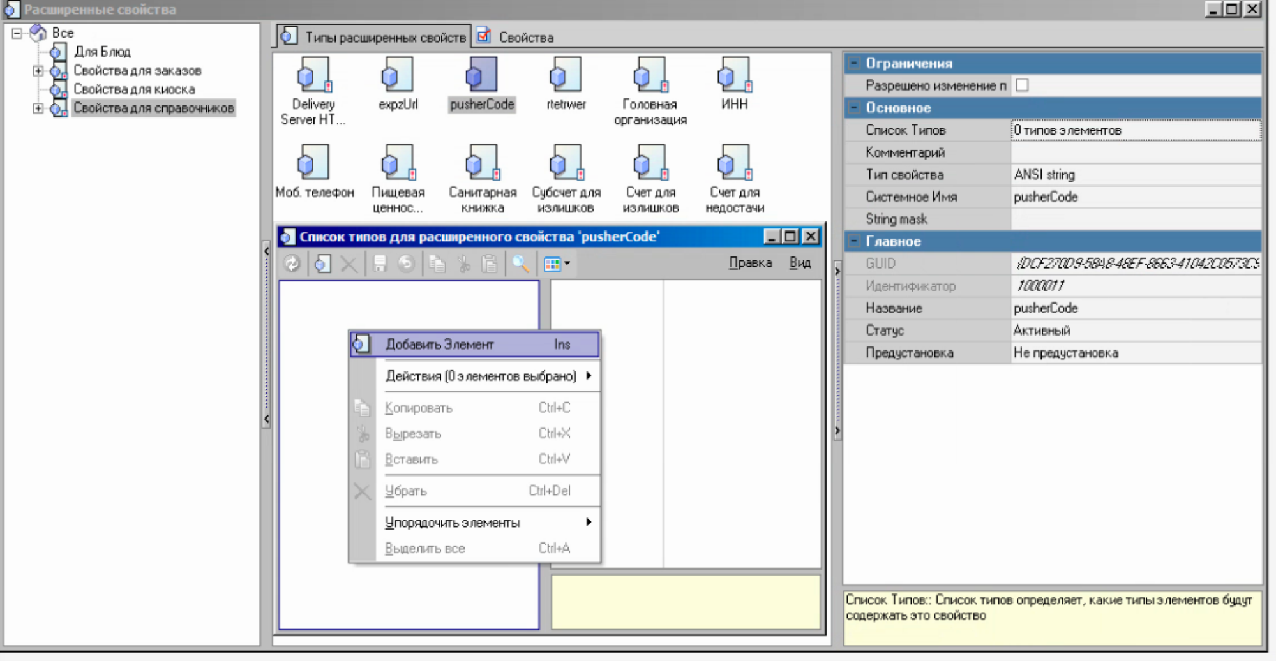Image resolution: width=1276 pixels, height=661 pixels.
Task: Open the Правка menu
Action: (750, 263)
